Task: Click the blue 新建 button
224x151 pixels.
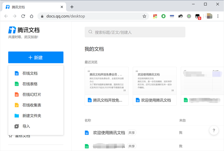Action: click(36, 58)
